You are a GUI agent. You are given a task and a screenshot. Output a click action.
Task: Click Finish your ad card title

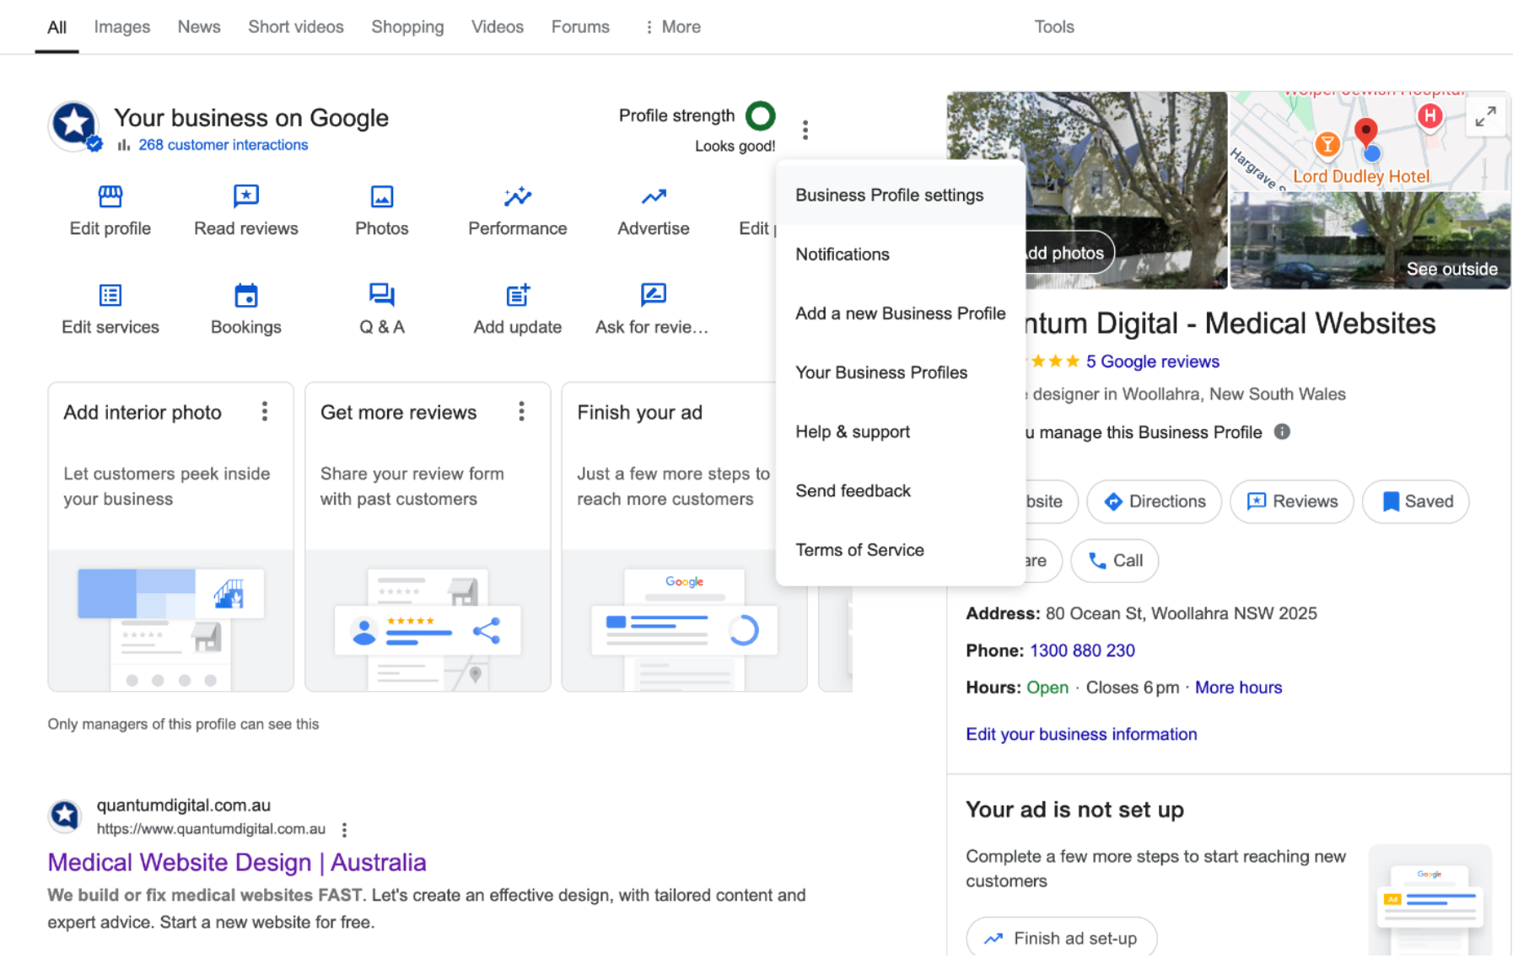click(x=639, y=412)
